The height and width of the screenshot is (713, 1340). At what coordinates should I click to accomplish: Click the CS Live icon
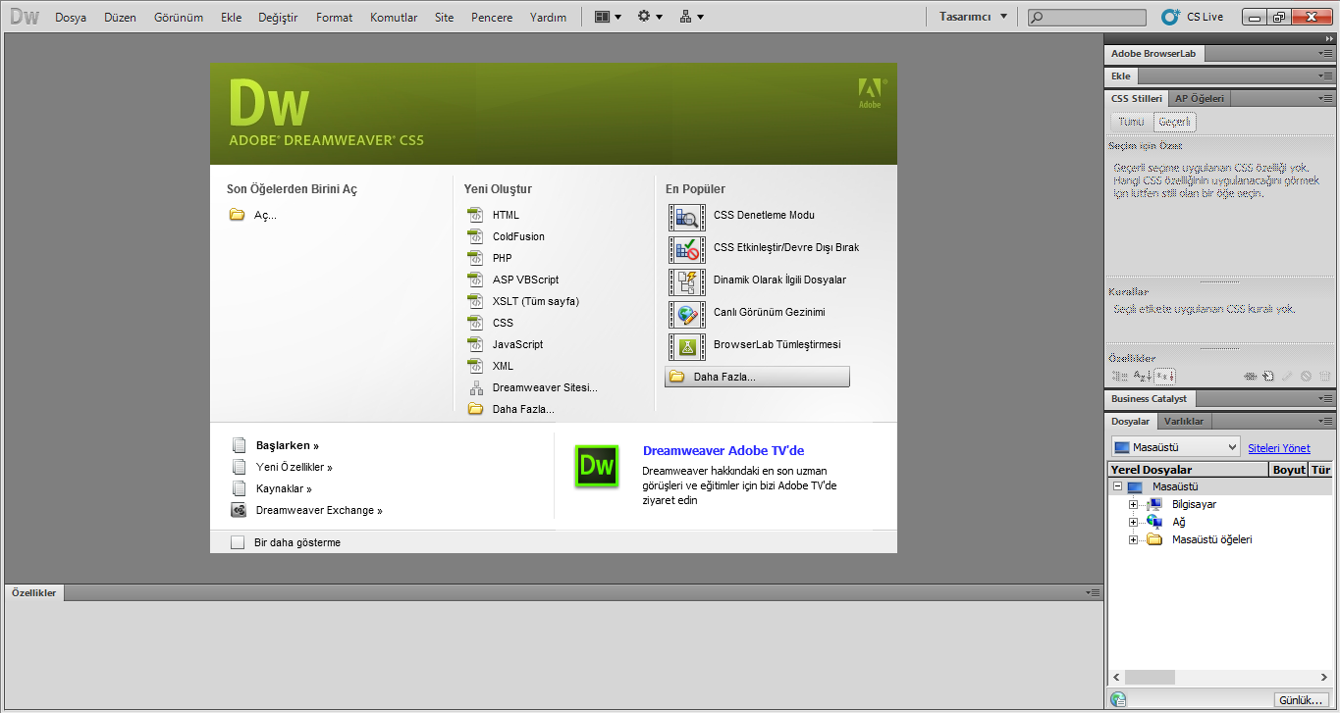(x=1170, y=17)
